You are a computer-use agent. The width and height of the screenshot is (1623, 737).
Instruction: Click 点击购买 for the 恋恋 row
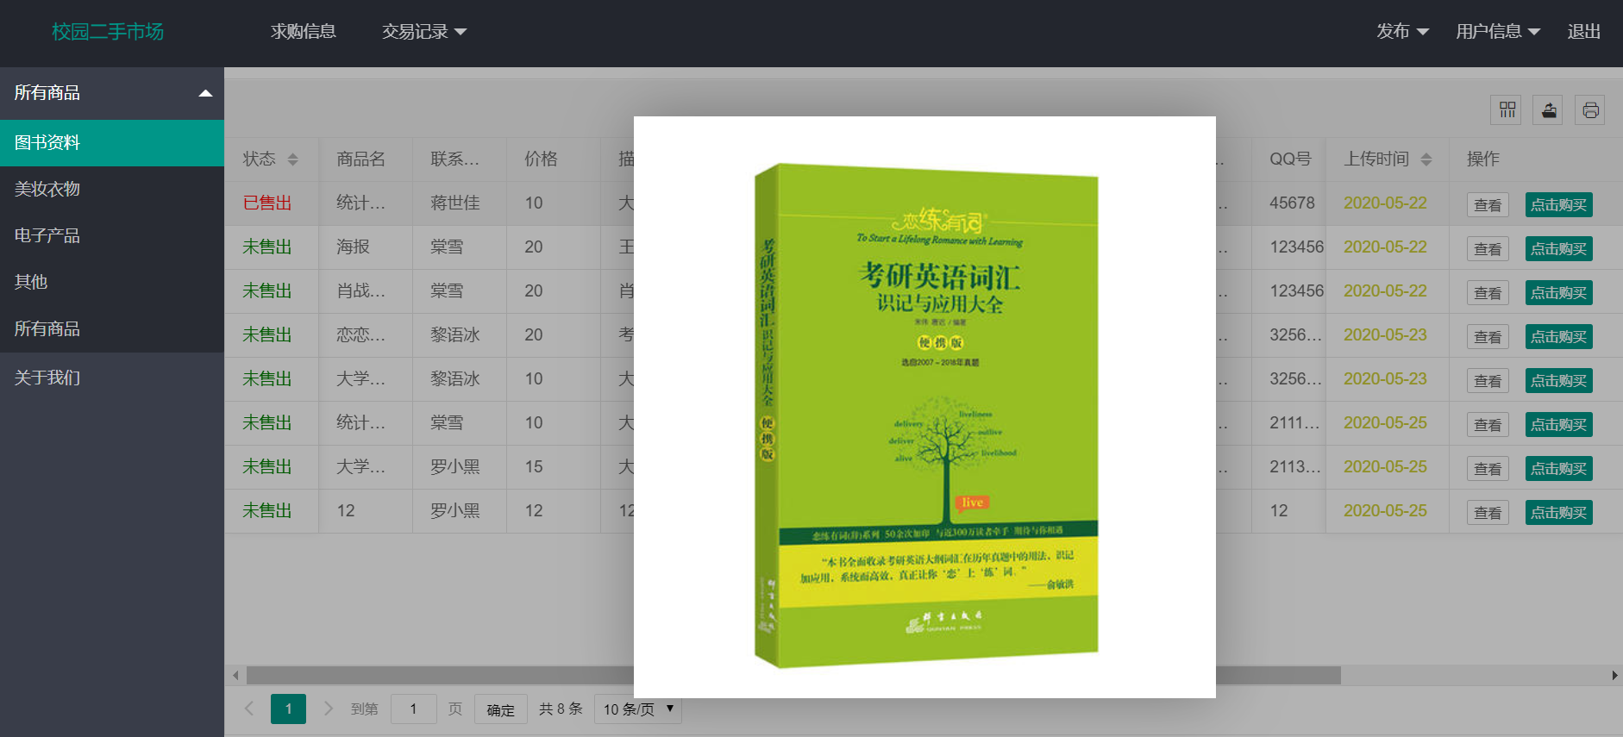[x=1558, y=337]
